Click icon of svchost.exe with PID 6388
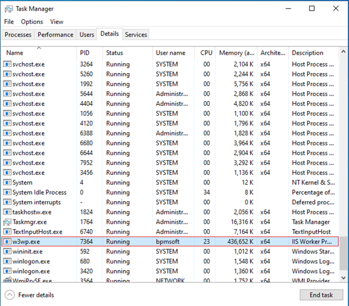This screenshot has width=349, height=306. 7,133
